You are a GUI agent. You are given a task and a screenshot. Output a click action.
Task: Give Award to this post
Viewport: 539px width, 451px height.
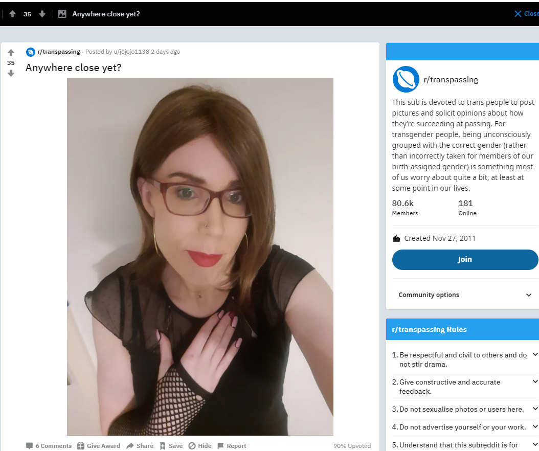click(99, 445)
